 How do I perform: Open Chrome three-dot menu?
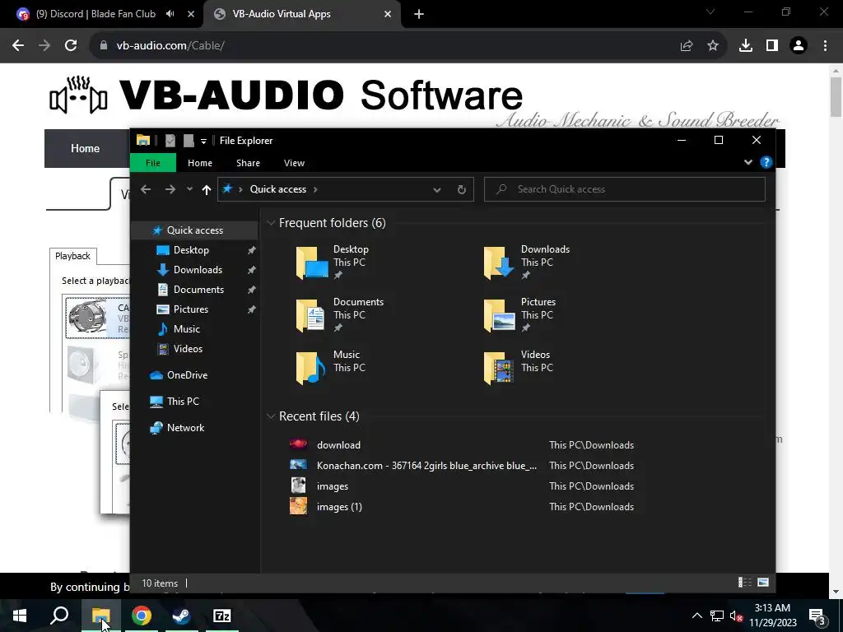click(x=825, y=46)
